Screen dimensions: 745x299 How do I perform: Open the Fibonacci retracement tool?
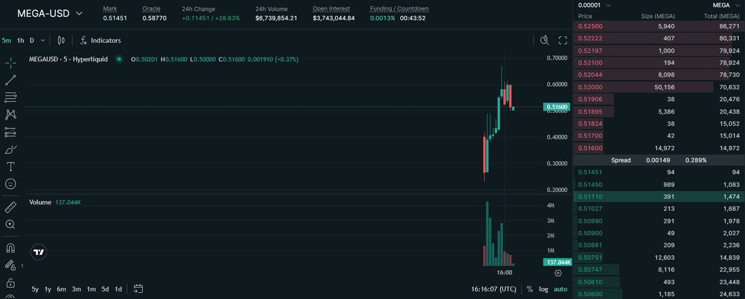coord(11,97)
